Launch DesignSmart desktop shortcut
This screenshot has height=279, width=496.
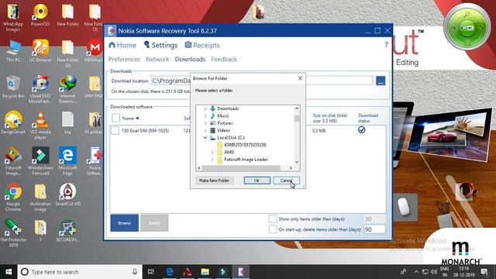(13, 122)
